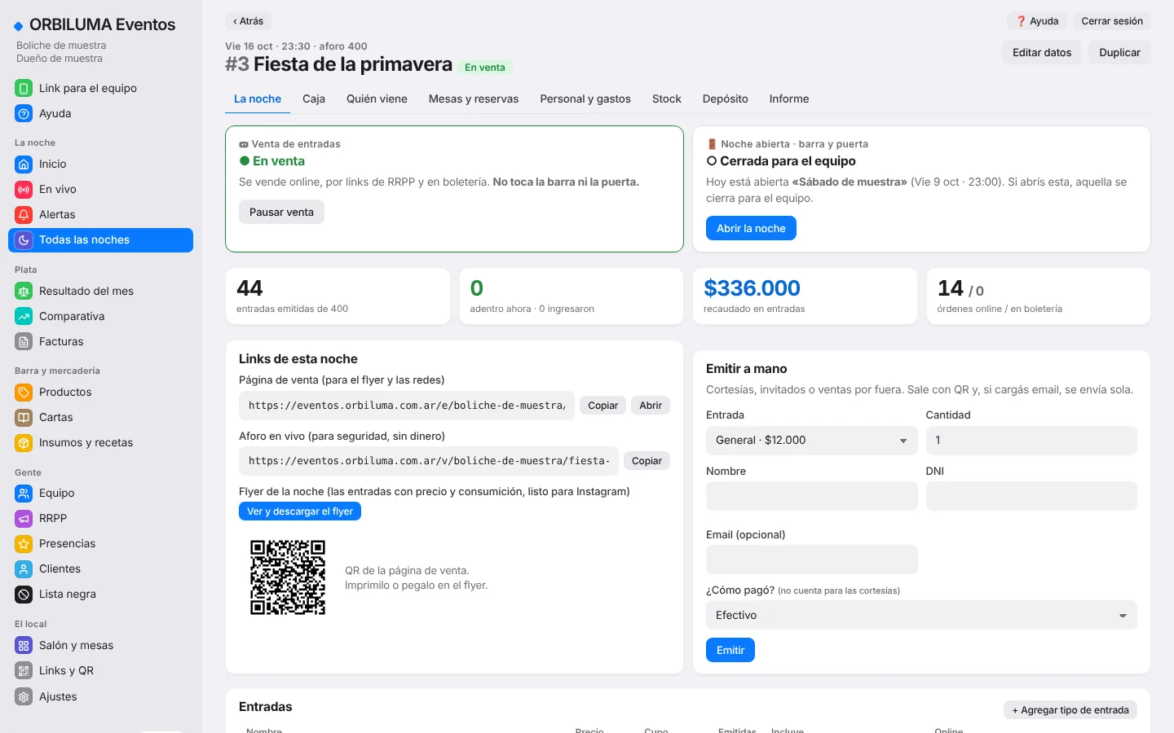The height and width of the screenshot is (733, 1174).
Task: Focus the DNI input field
Action: point(1031,496)
